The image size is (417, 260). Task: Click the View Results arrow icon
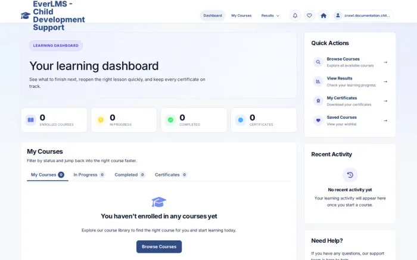click(x=385, y=82)
